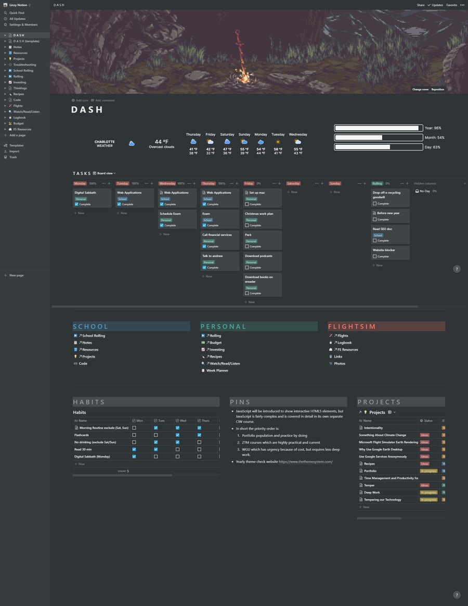Click the Trash icon in sidebar

point(5,157)
